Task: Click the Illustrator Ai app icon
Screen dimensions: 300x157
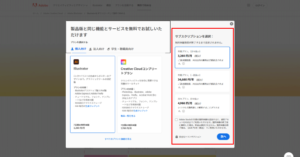Action: [76, 62]
